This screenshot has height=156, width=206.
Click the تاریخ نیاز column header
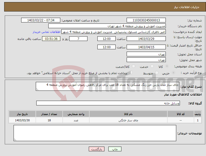pyautogui.click(x=22, y=114)
